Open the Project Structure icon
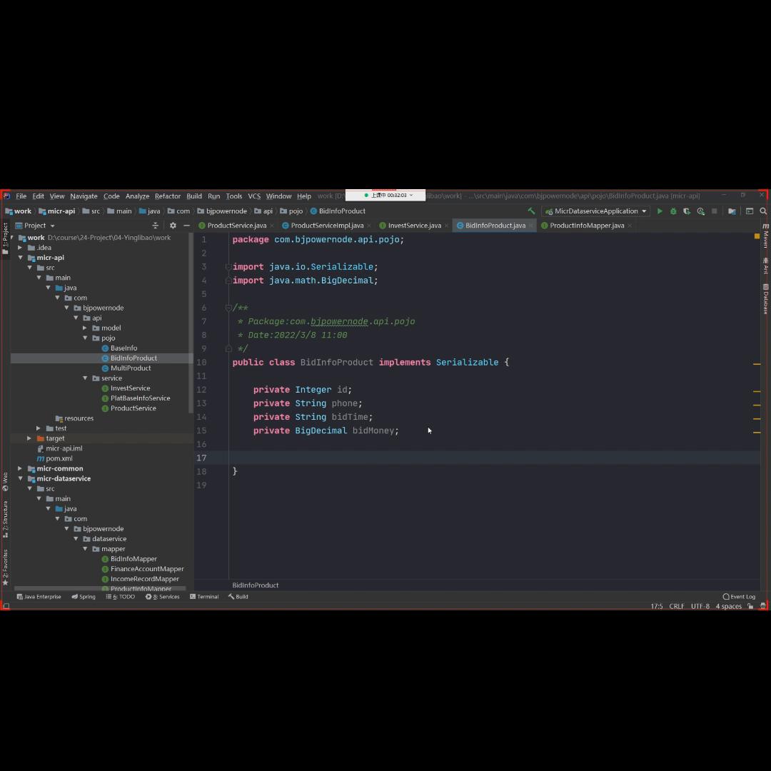This screenshot has height=771, width=771. [x=732, y=211]
